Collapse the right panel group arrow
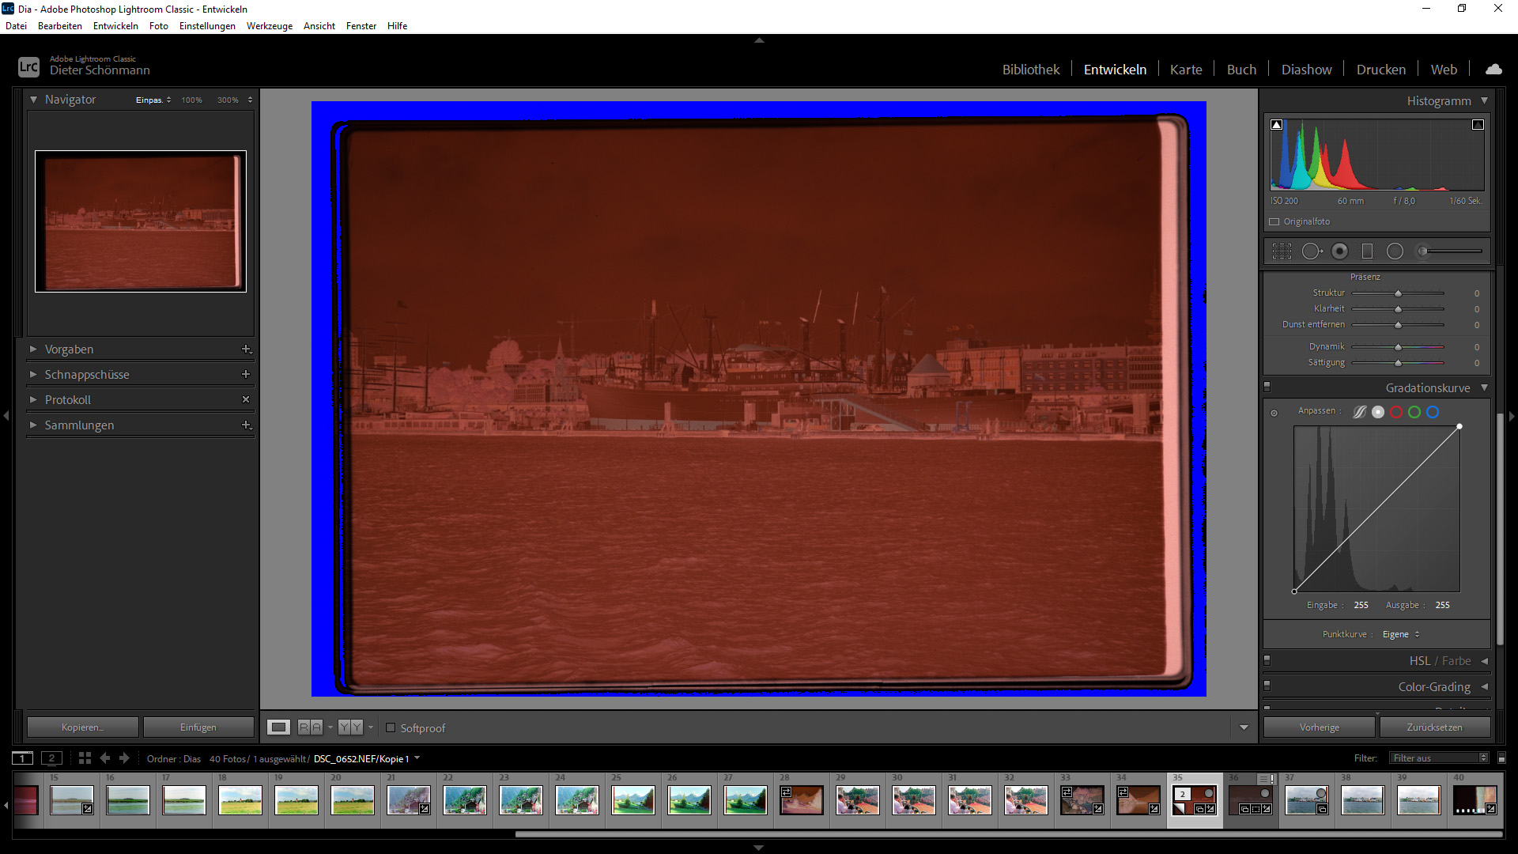 [1512, 415]
